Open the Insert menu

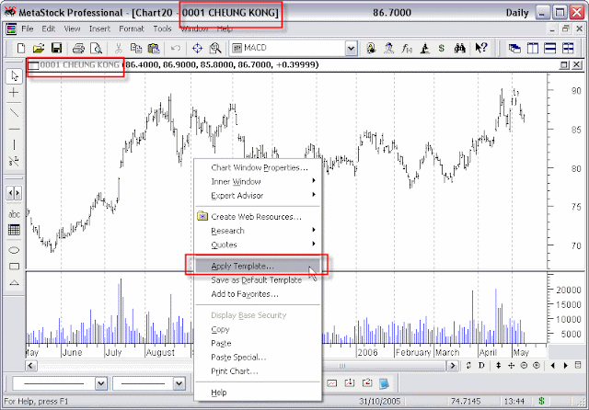tap(99, 28)
